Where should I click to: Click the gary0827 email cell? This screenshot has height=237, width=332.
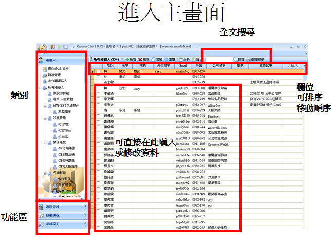[182, 88]
